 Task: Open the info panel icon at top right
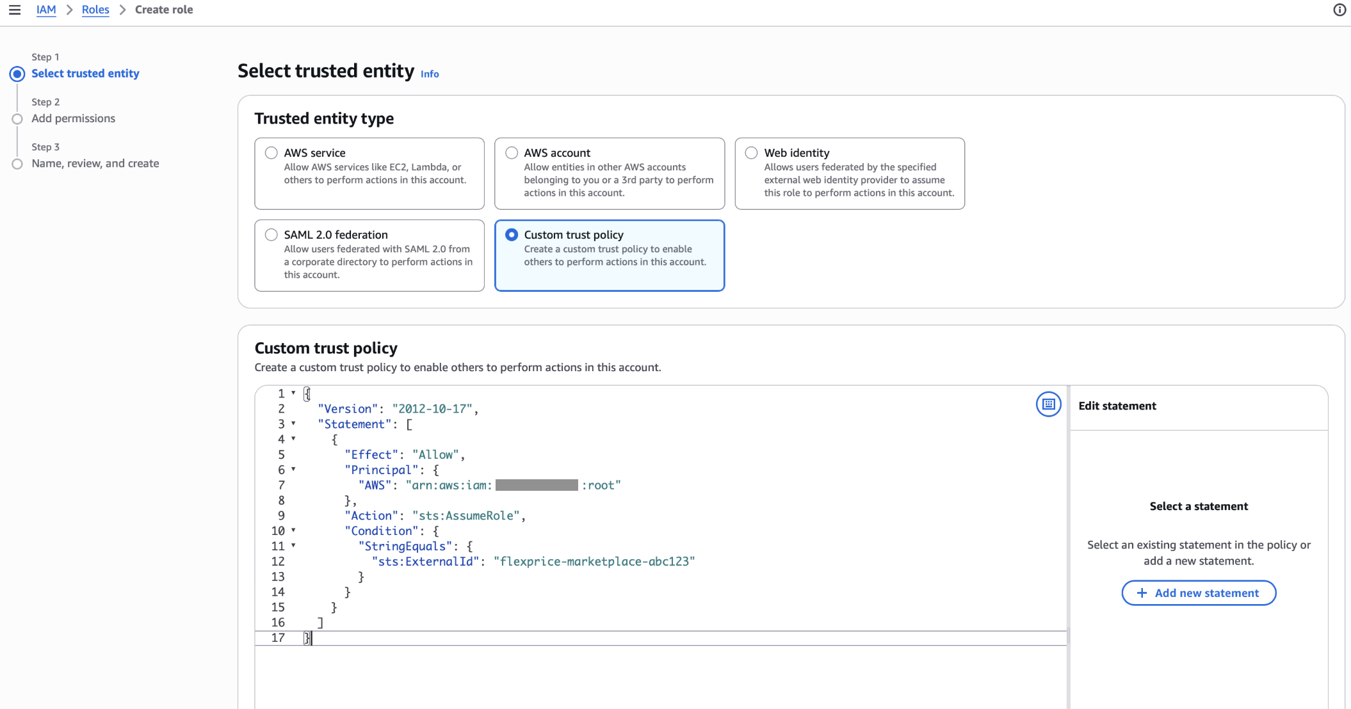coord(1339,10)
